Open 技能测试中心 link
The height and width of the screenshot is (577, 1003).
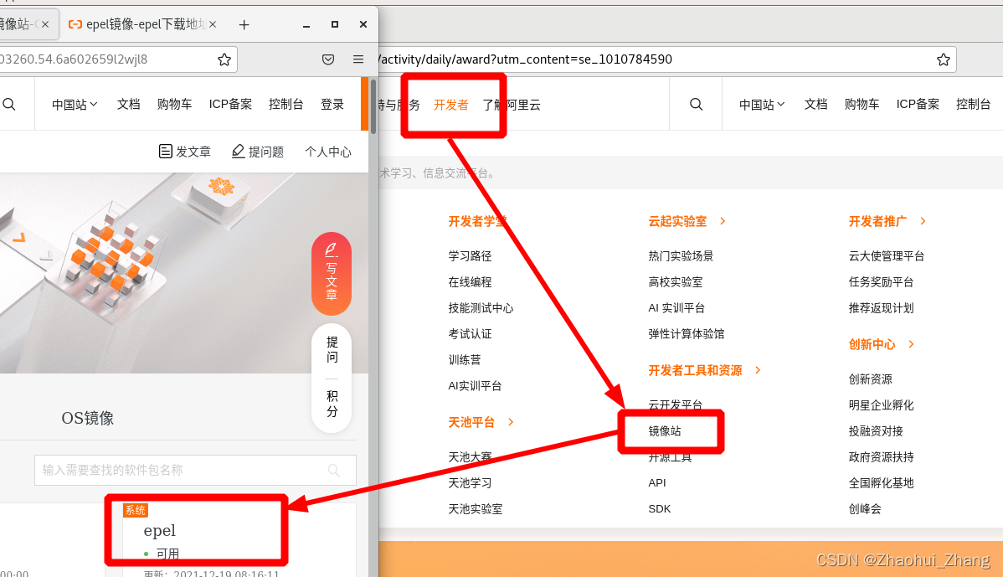coord(481,308)
